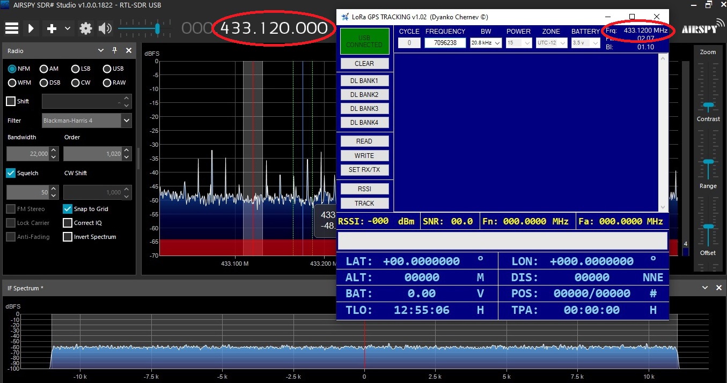Viewport: 727px width, 383px height.
Task: Adjust the Zoom slider
Action: click(708, 106)
